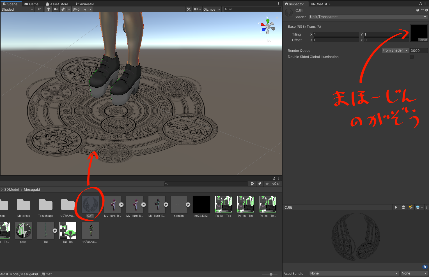Click the favorites star icon
The width and height of the screenshot is (429, 277).
(267, 184)
